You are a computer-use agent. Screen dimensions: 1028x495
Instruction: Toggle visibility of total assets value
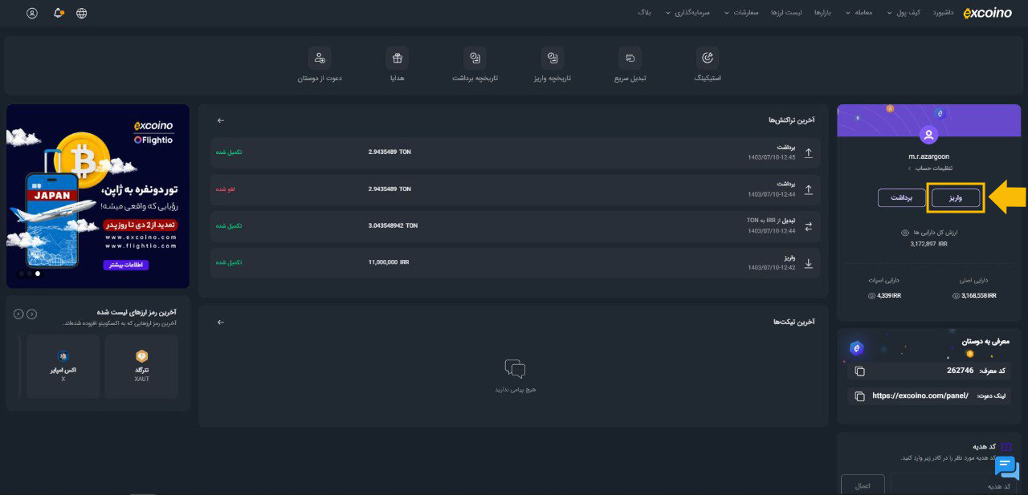pyautogui.click(x=905, y=233)
